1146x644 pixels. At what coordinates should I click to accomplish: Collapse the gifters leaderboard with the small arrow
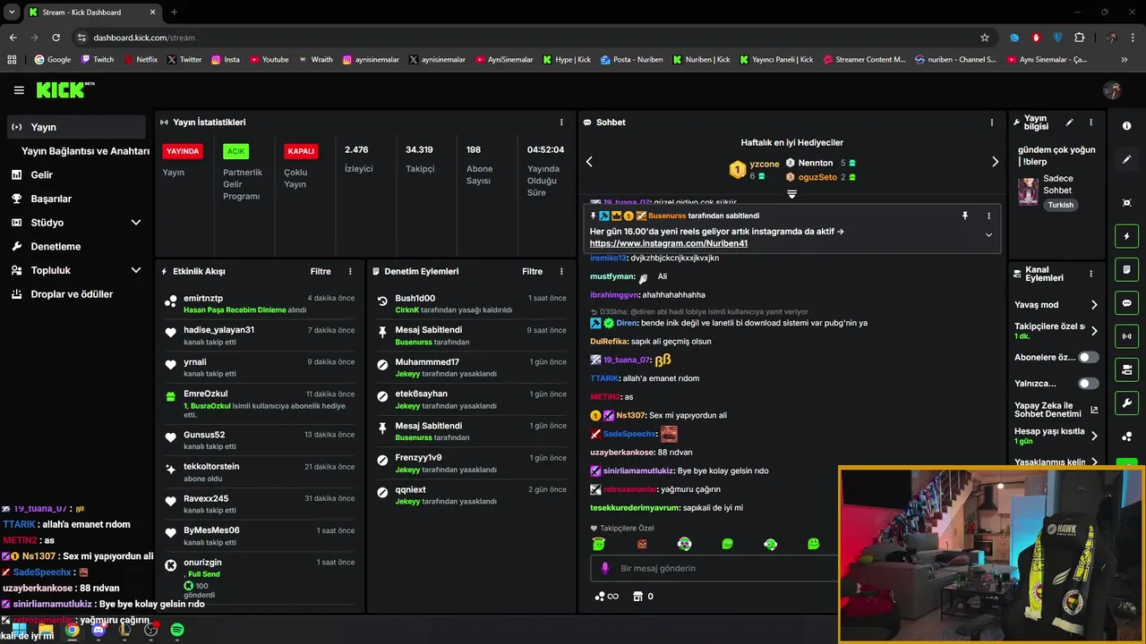pos(791,194)
